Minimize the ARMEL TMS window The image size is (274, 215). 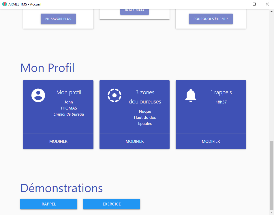point(241,4)
